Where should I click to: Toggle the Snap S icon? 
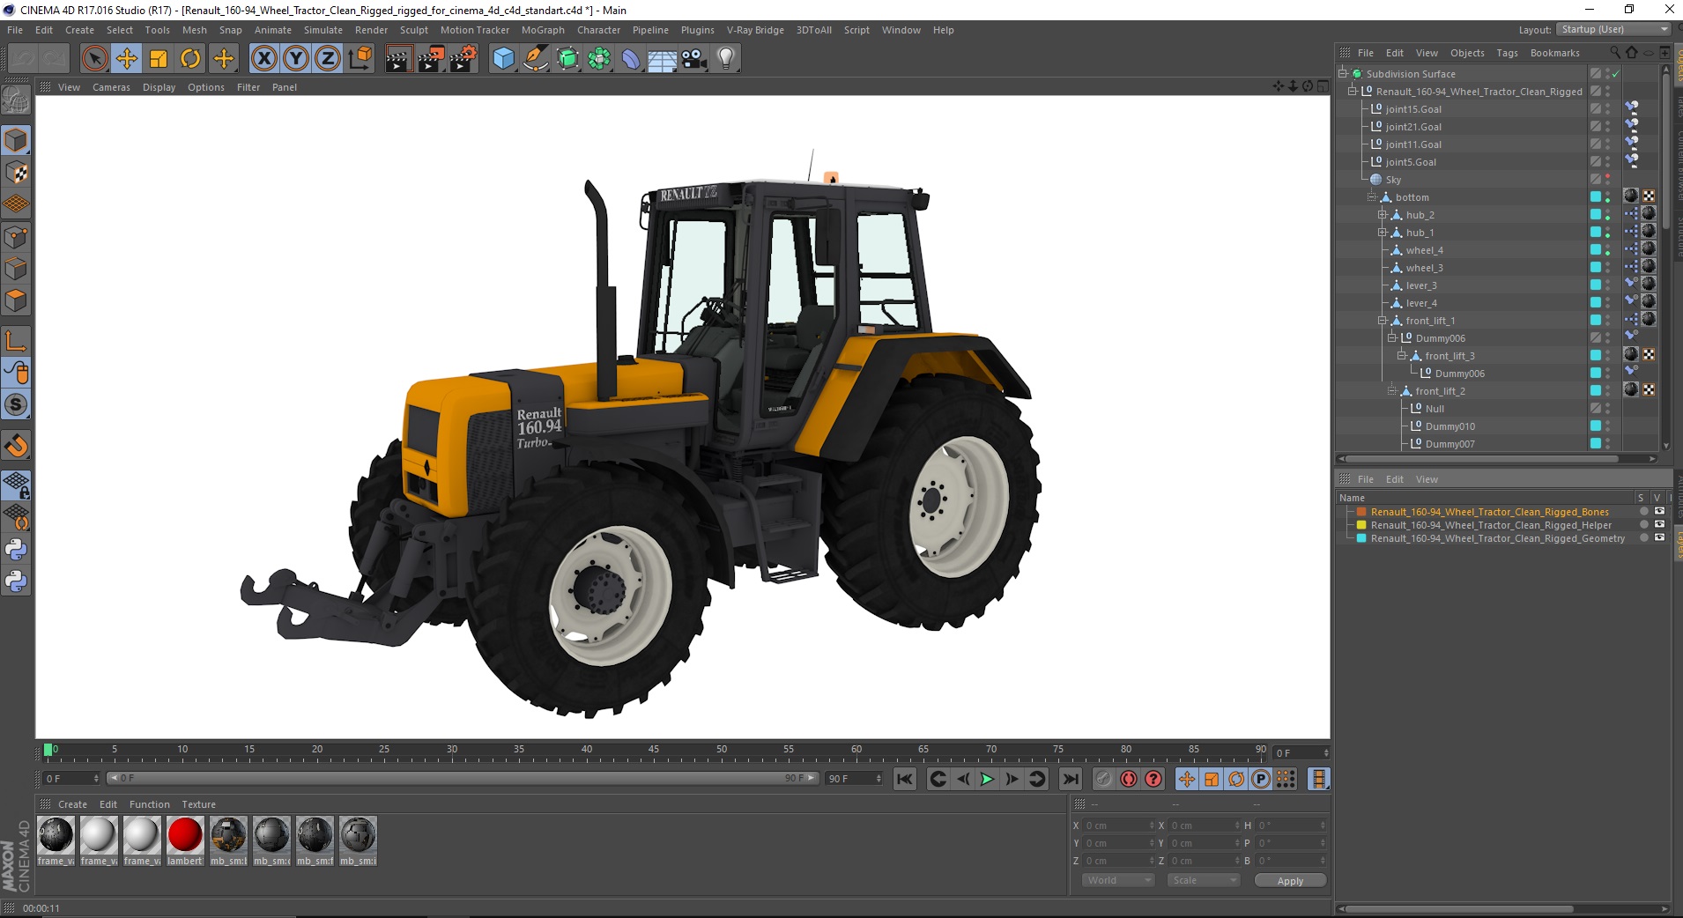coord(16,404)
